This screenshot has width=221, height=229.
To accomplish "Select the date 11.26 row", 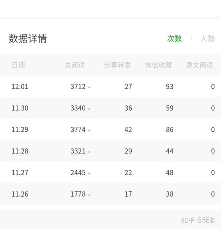I will point(110,194).
